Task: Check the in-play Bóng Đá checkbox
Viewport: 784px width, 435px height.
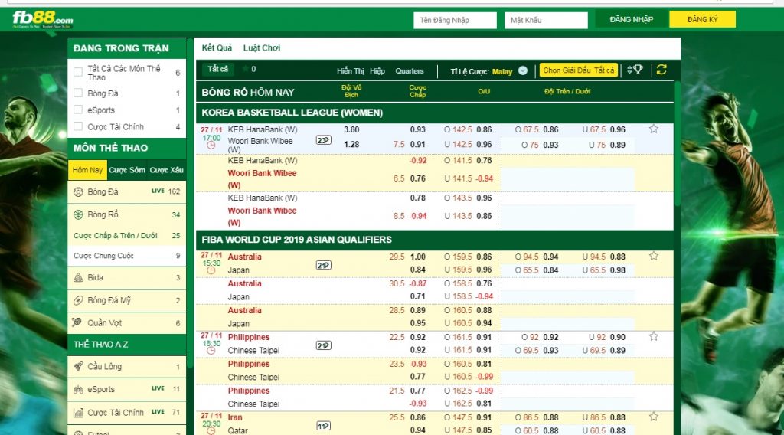Action: (x=78, y=93)
